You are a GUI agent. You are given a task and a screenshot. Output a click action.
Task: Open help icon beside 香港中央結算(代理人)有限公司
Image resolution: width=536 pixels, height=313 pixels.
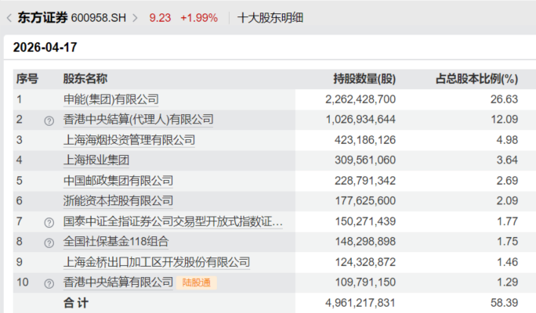(49, 121)
